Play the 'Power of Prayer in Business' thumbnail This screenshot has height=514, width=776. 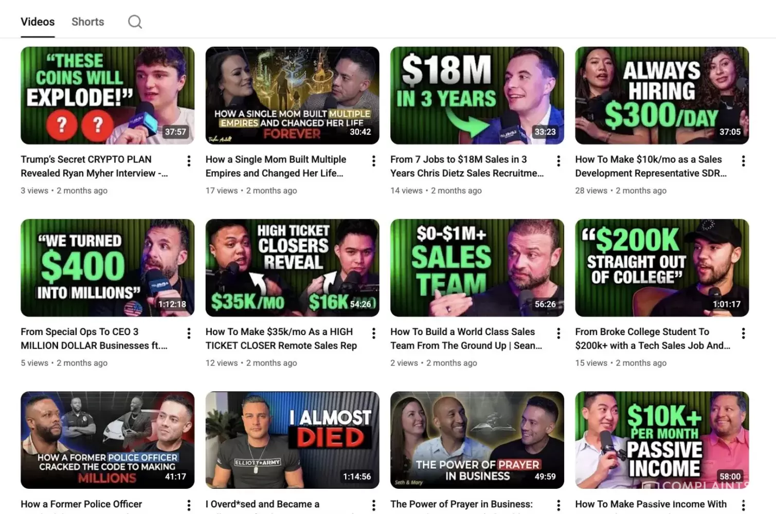pos(477,440)
